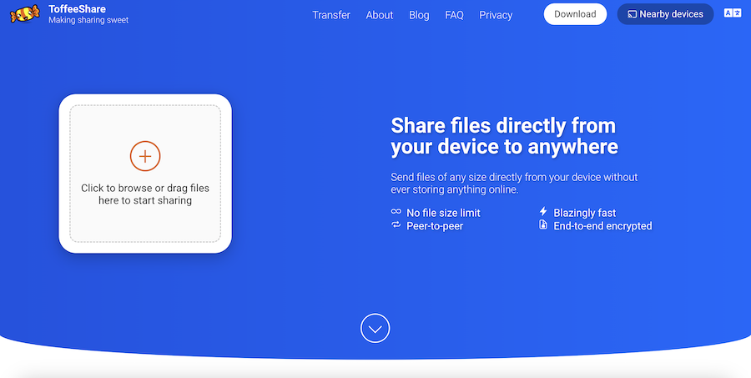Open the language translation icon
This screenshot has height=378, width=751.
click(x=733, y=13)
